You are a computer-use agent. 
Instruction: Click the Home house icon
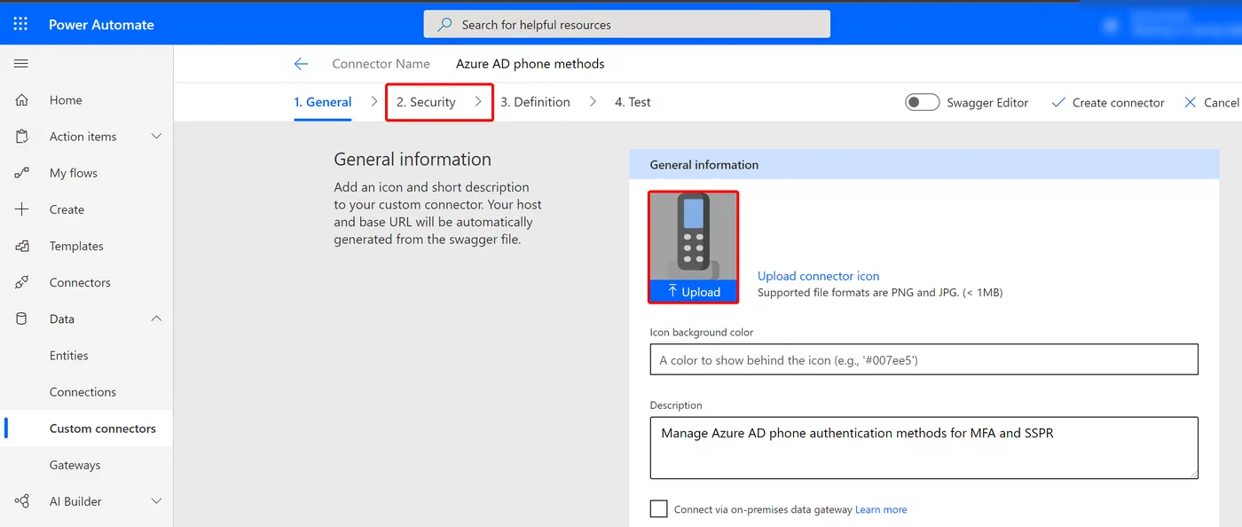coord(22,100)
